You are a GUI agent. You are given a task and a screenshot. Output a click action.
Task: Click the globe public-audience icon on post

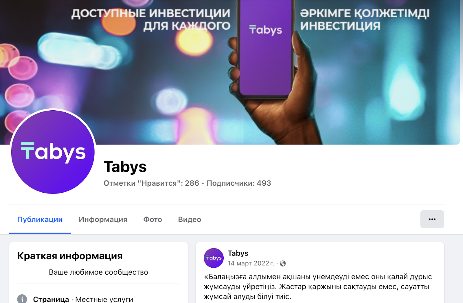coord(283,263)
